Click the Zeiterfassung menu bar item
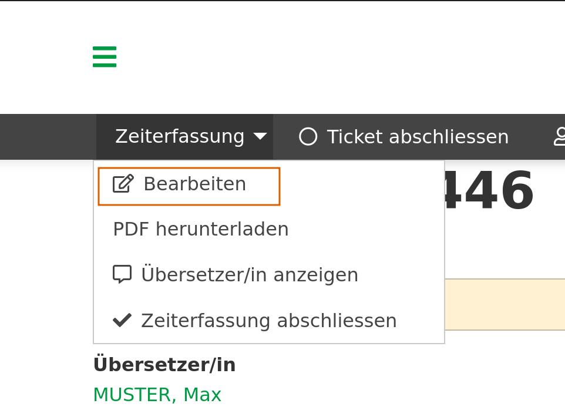This screenshot has height=417, width=565. (180, 136)
